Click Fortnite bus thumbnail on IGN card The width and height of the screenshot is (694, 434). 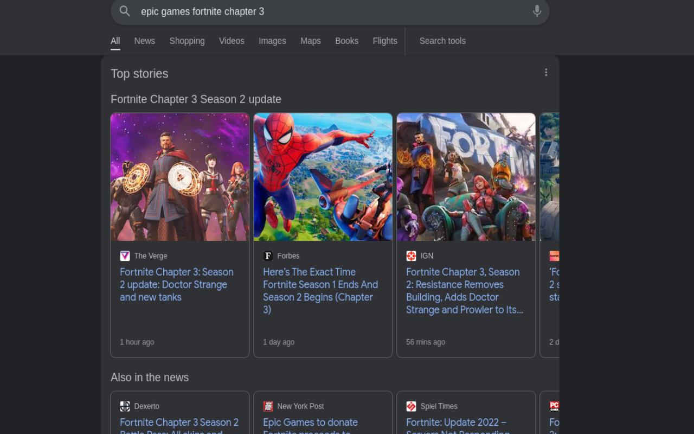[466, 177]
